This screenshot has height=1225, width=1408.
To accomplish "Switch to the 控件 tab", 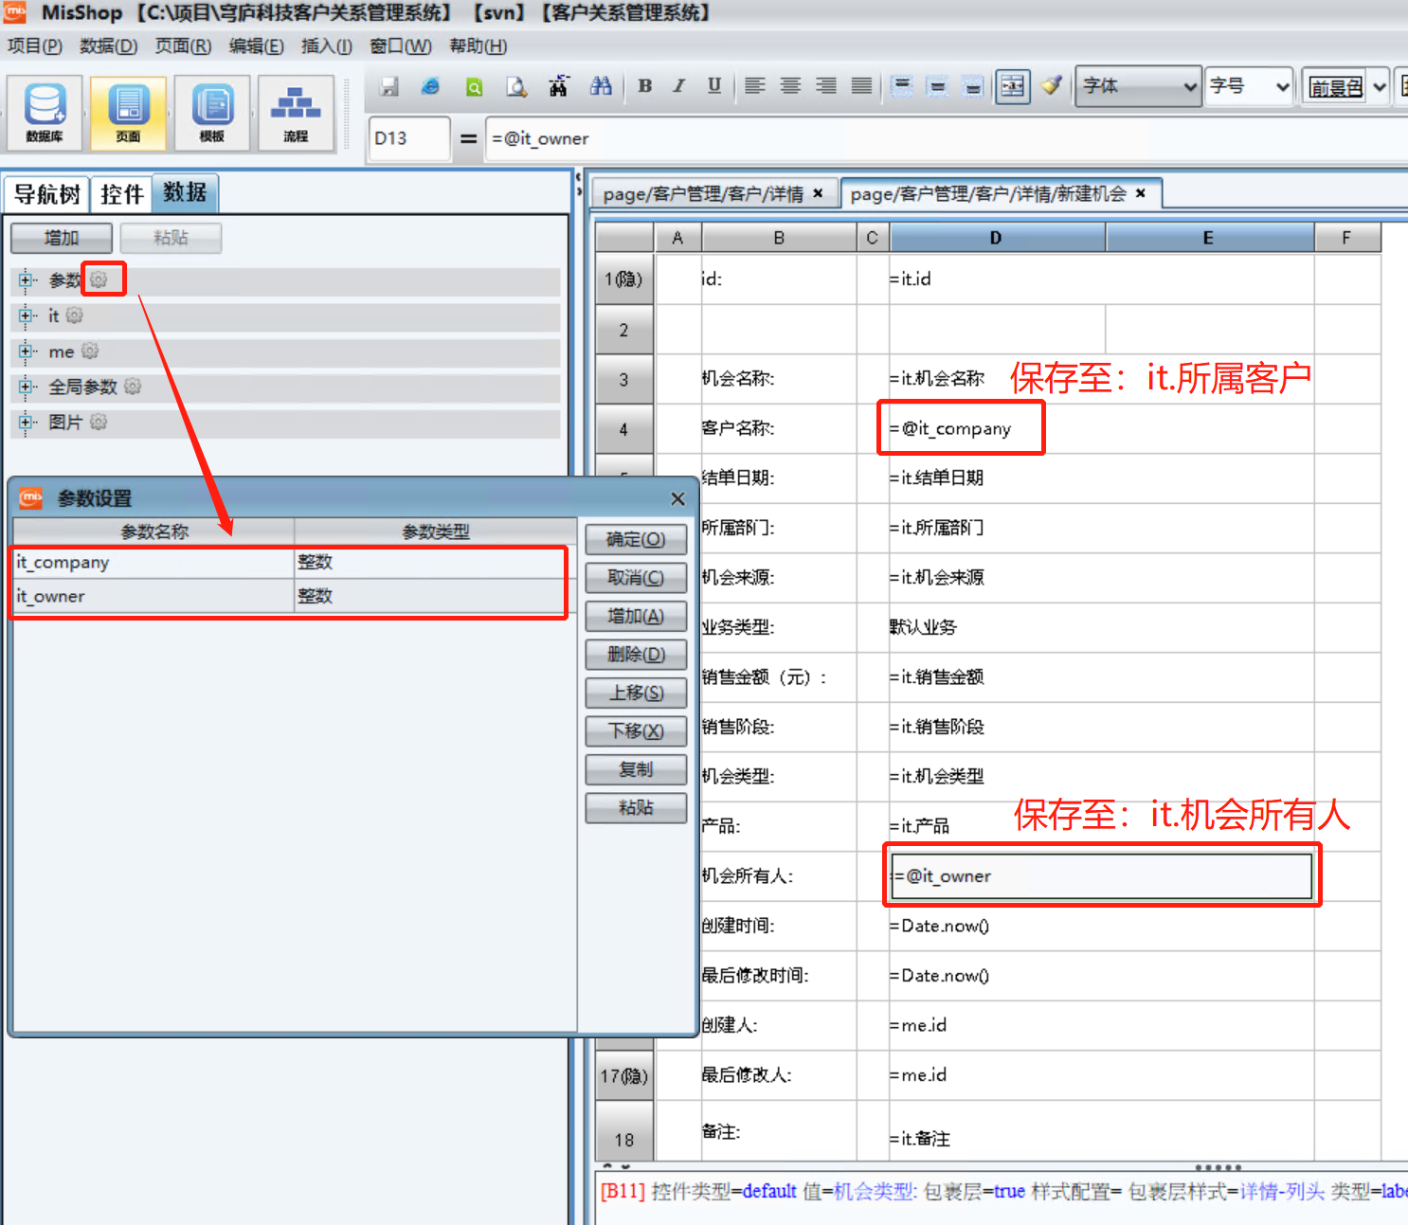I will point(122,194).
